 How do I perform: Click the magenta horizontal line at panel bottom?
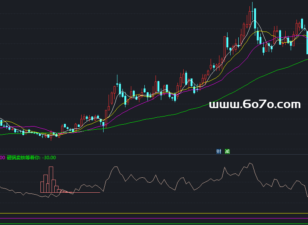[154, 218]
